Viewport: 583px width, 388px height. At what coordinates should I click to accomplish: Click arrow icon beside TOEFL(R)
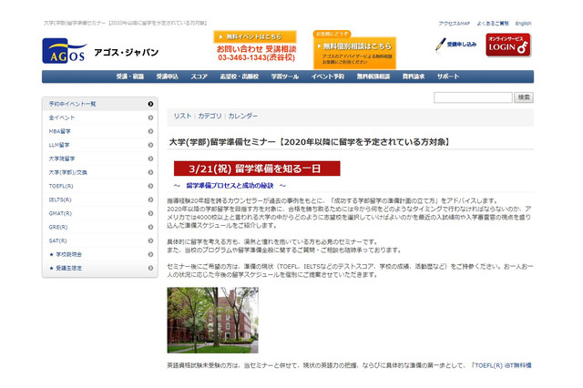[150, 186]
